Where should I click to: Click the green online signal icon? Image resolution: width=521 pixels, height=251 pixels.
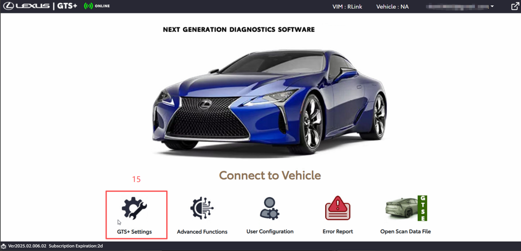coord(88,6)
